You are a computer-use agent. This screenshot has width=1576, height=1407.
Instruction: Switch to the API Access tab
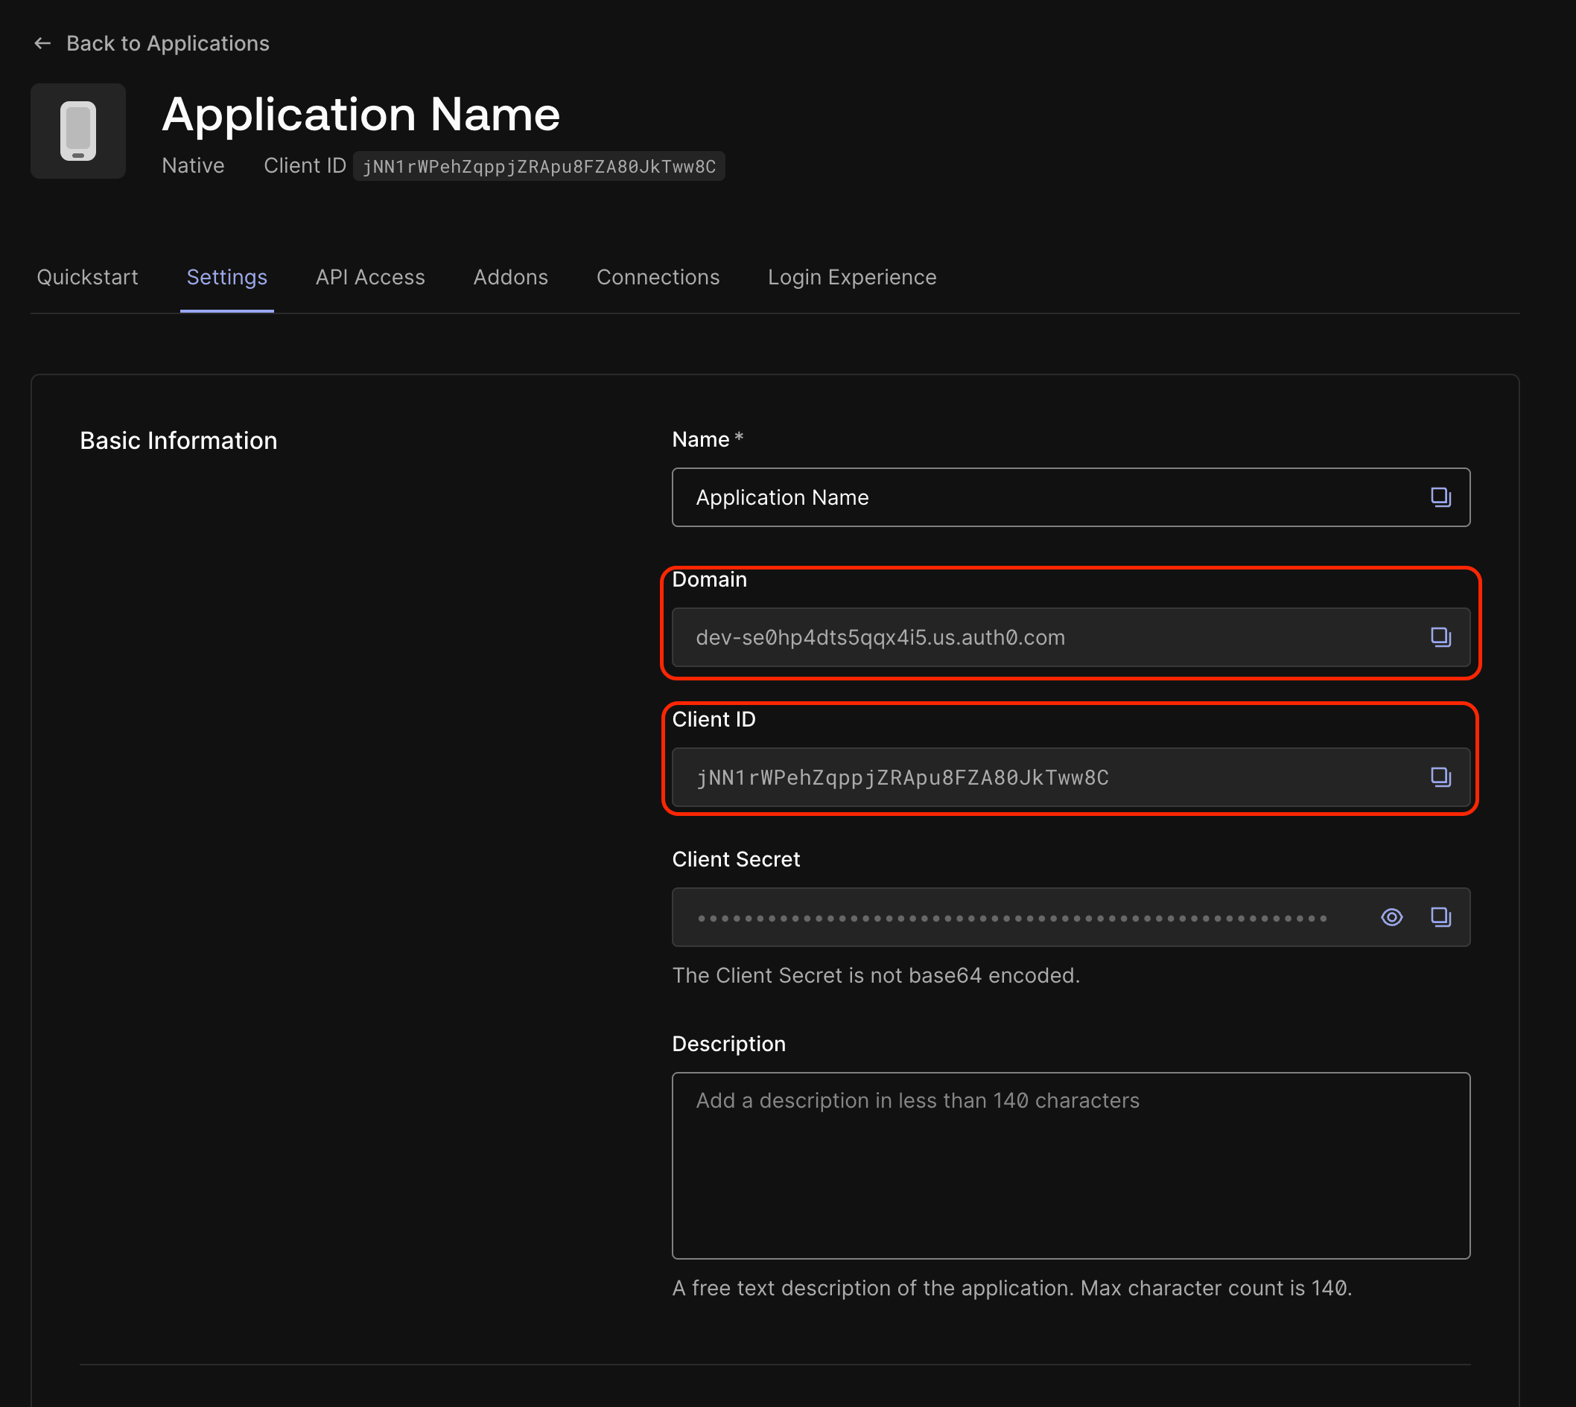coord(370,278)
